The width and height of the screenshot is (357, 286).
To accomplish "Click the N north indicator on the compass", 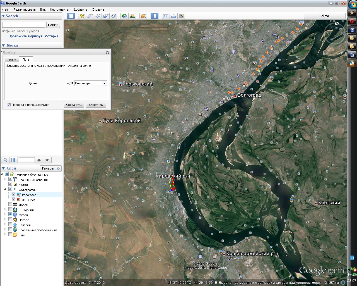I will click(x=337, y=24).
